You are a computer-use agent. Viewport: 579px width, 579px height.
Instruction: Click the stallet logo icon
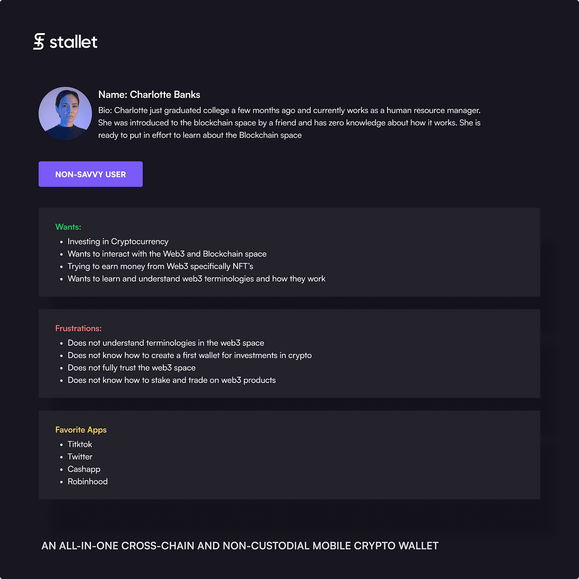click(x=39, y=41)
